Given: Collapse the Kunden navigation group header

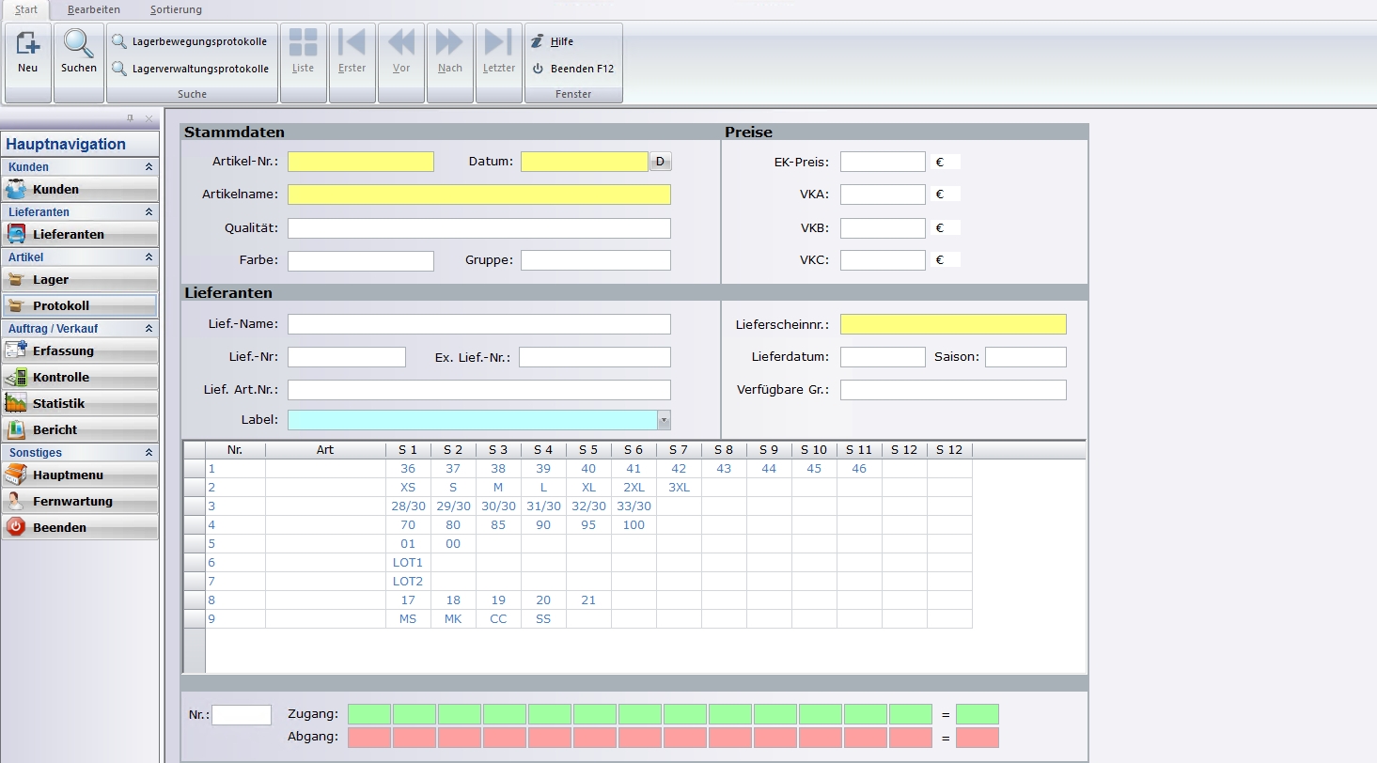Looking at the screenshot, I should 80,166.
